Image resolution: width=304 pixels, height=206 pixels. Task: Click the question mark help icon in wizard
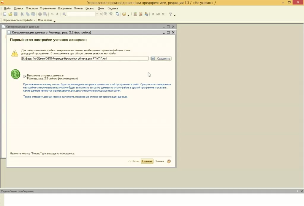[169, 161]
